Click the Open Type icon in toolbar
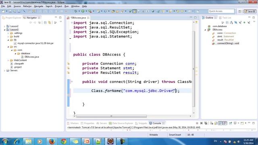 [x=113, y=11]
